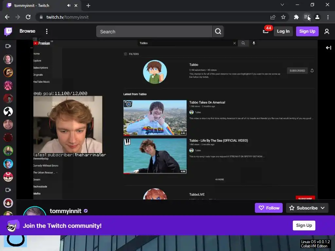Collapse the chat panel arrow icon

point(328,48)
